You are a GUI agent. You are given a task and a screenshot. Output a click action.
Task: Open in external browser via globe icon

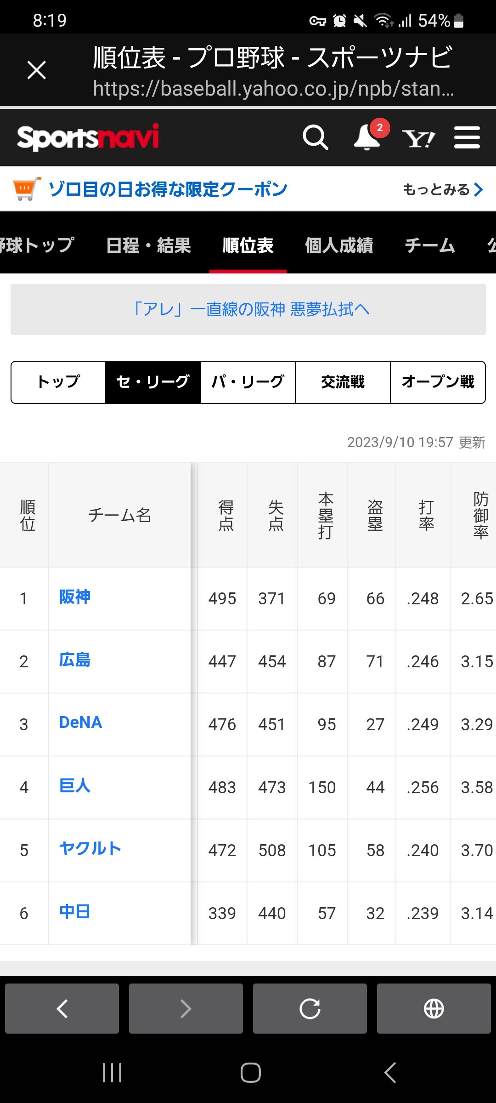click(x=434, y=1009)
